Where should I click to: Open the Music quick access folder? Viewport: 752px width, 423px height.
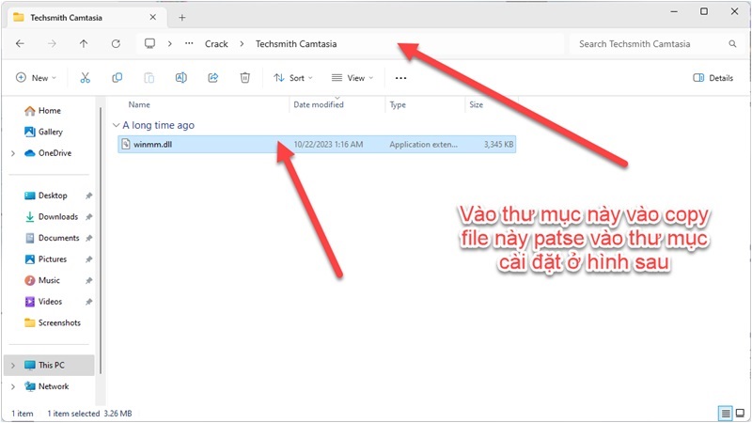click(42, 280)
